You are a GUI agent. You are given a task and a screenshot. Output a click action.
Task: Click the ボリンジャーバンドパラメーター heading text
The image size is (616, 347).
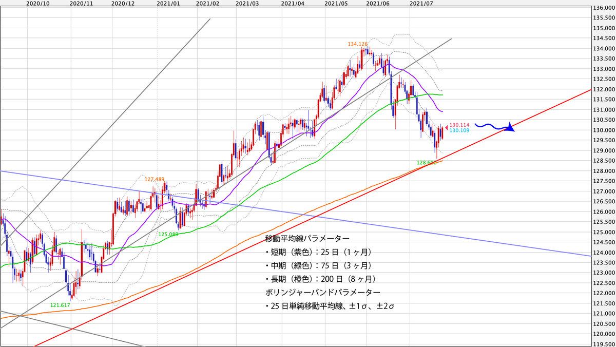pos(323,292)
